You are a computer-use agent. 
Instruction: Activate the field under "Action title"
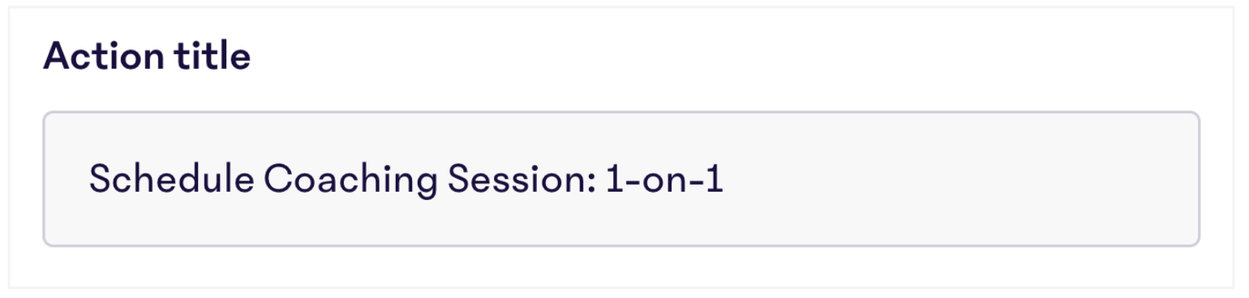(x=620, y=179)
